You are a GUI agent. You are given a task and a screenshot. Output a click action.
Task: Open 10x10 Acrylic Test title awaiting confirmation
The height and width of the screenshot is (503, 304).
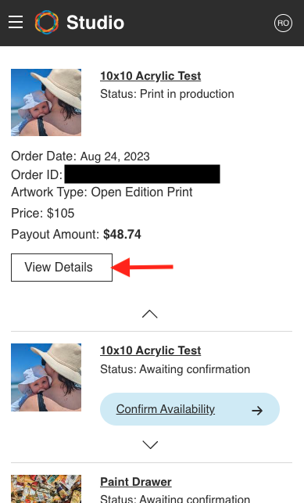coord(150,350)
